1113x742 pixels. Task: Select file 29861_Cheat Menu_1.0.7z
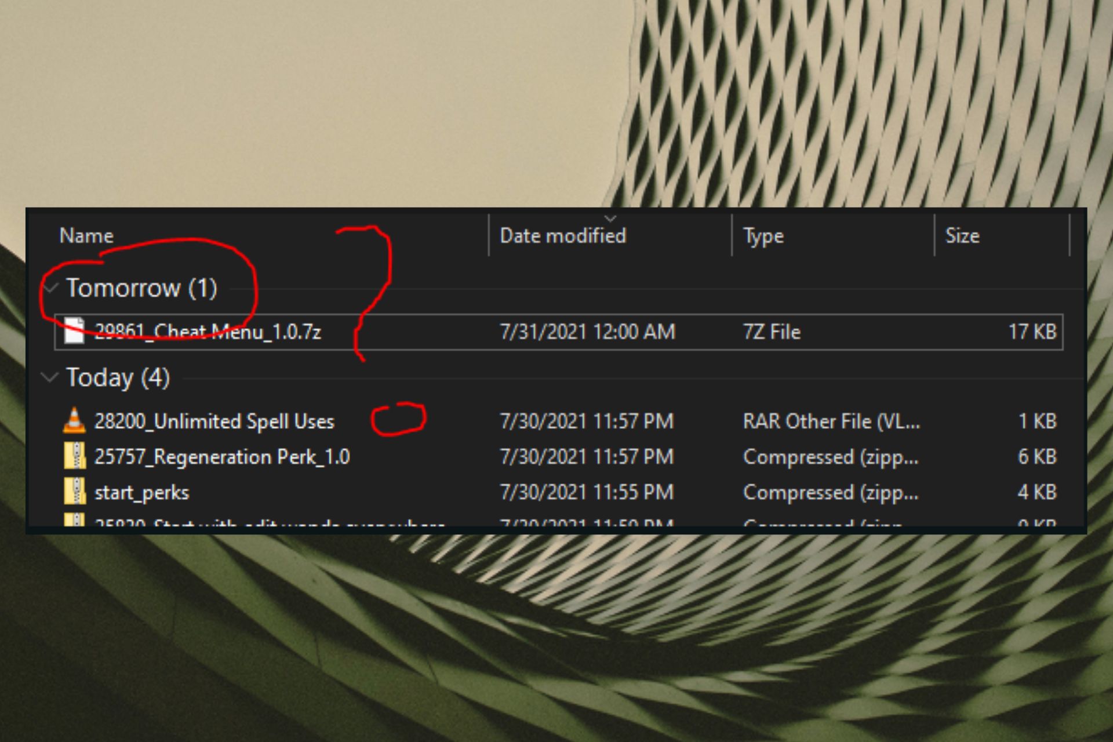tap(207, 332)
